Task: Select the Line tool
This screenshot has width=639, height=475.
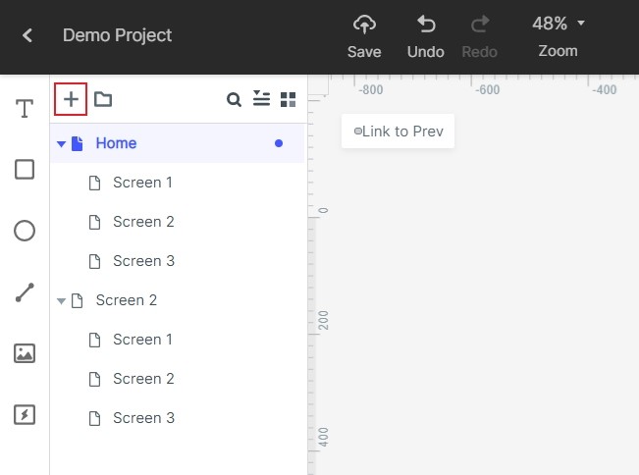Action: 25,292
